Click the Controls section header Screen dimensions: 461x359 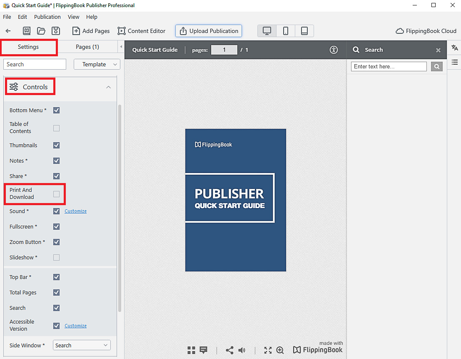(x=60, y=87)
